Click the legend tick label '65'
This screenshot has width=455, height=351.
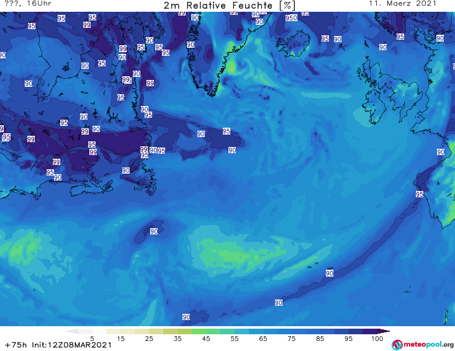pyautogui.click(x=263, y=339)
